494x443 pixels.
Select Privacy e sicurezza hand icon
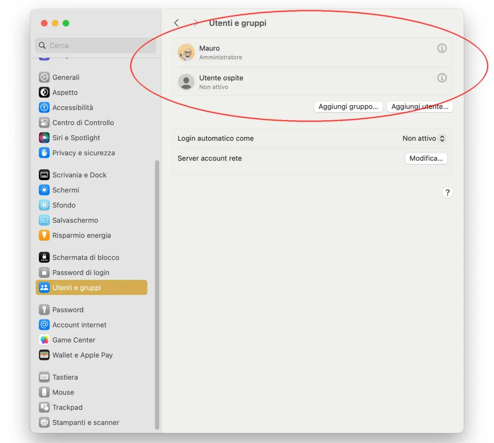pyautogui.click(x=44, y=153)
